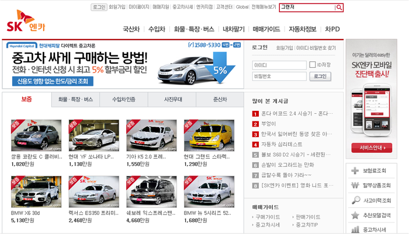
Task: Click the number 1 rank badge
Action: click(255, 114)
